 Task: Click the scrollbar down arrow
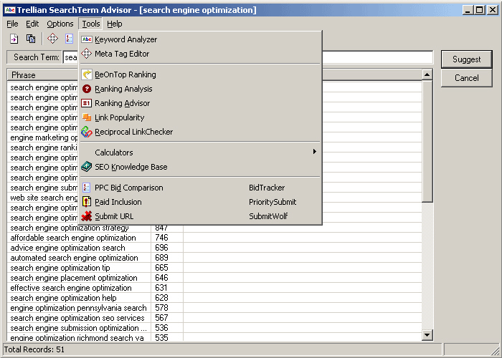427,335
